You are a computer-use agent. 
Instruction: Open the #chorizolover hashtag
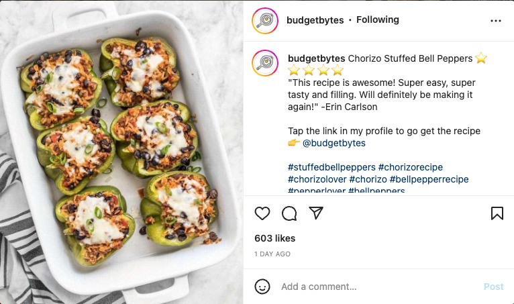pos(317,179)
